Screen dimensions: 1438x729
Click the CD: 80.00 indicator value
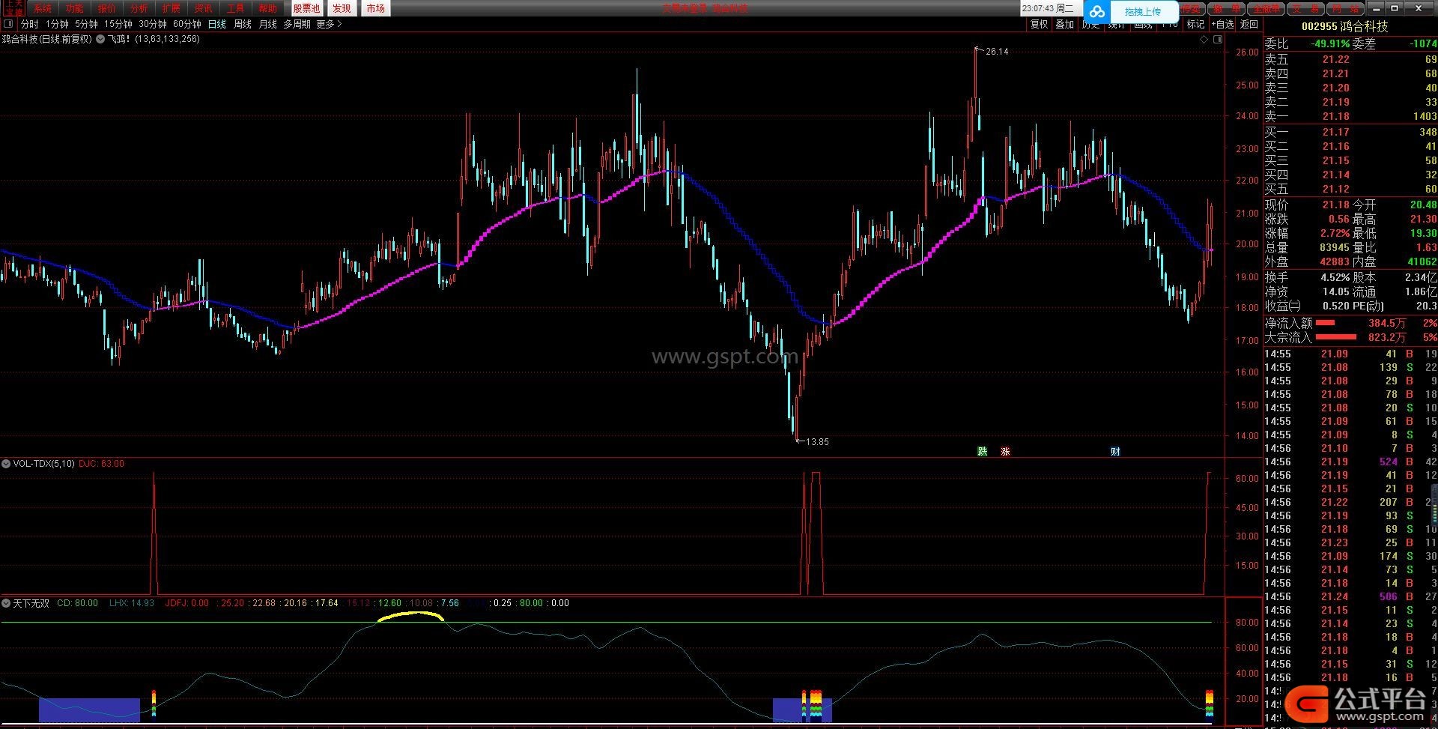coord(77,603)
